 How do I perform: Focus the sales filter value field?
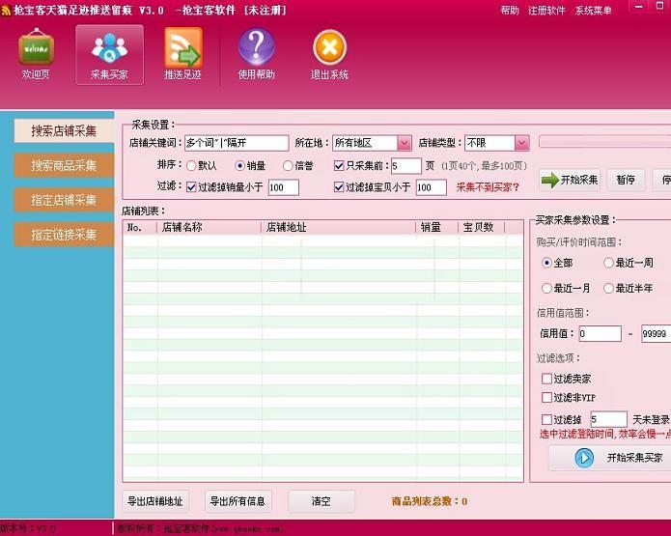click(283, 187)
